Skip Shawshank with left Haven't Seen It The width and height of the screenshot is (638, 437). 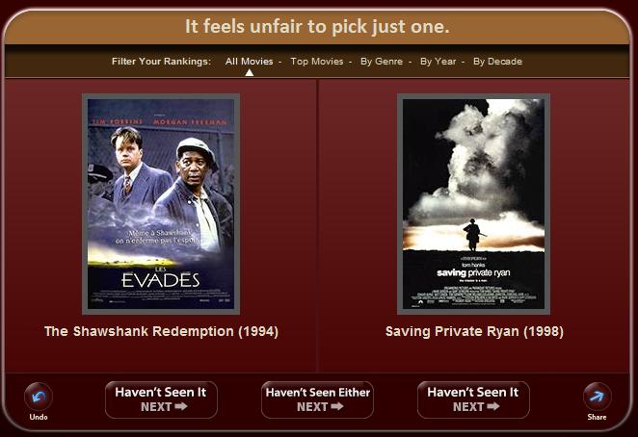161,400
